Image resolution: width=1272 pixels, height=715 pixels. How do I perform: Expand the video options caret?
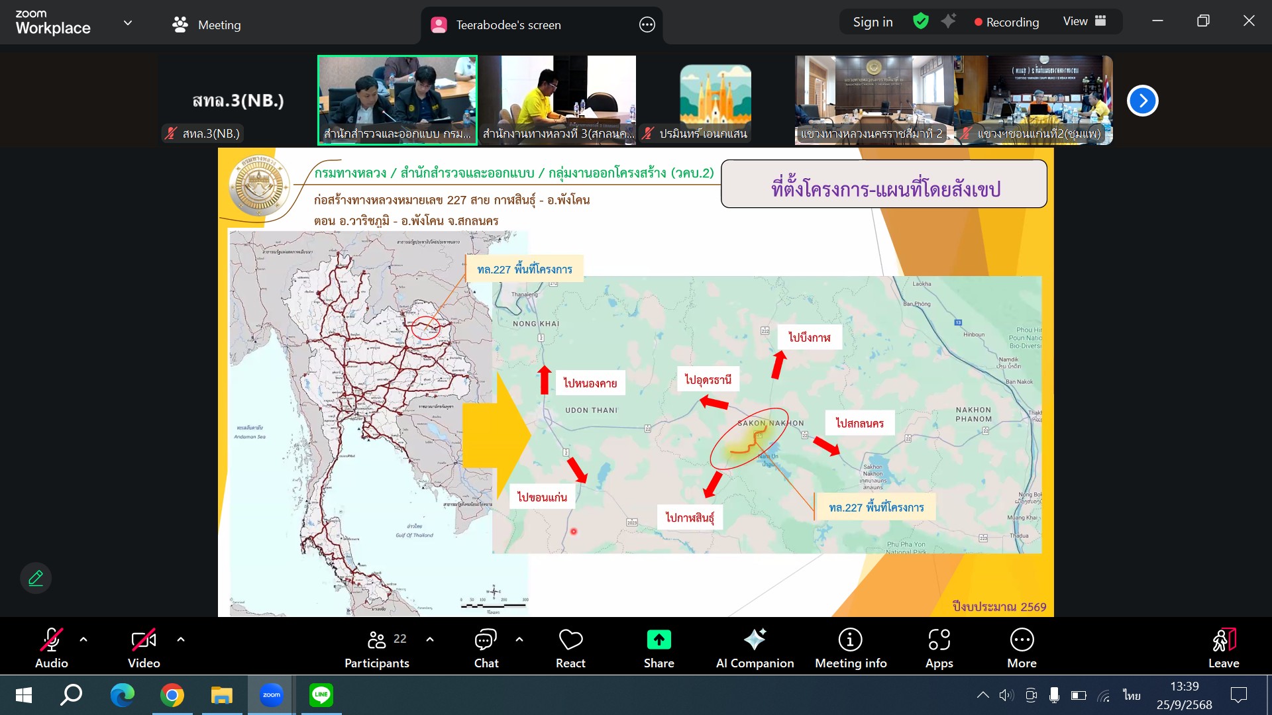click(181, 640)
